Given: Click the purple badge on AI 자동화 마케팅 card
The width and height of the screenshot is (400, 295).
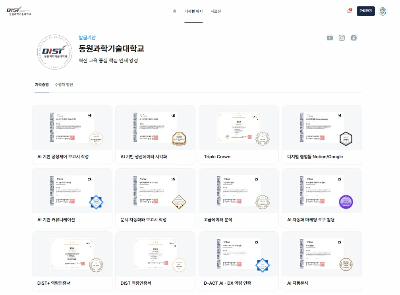Looking at the screenshot, I should coord(346,202).
